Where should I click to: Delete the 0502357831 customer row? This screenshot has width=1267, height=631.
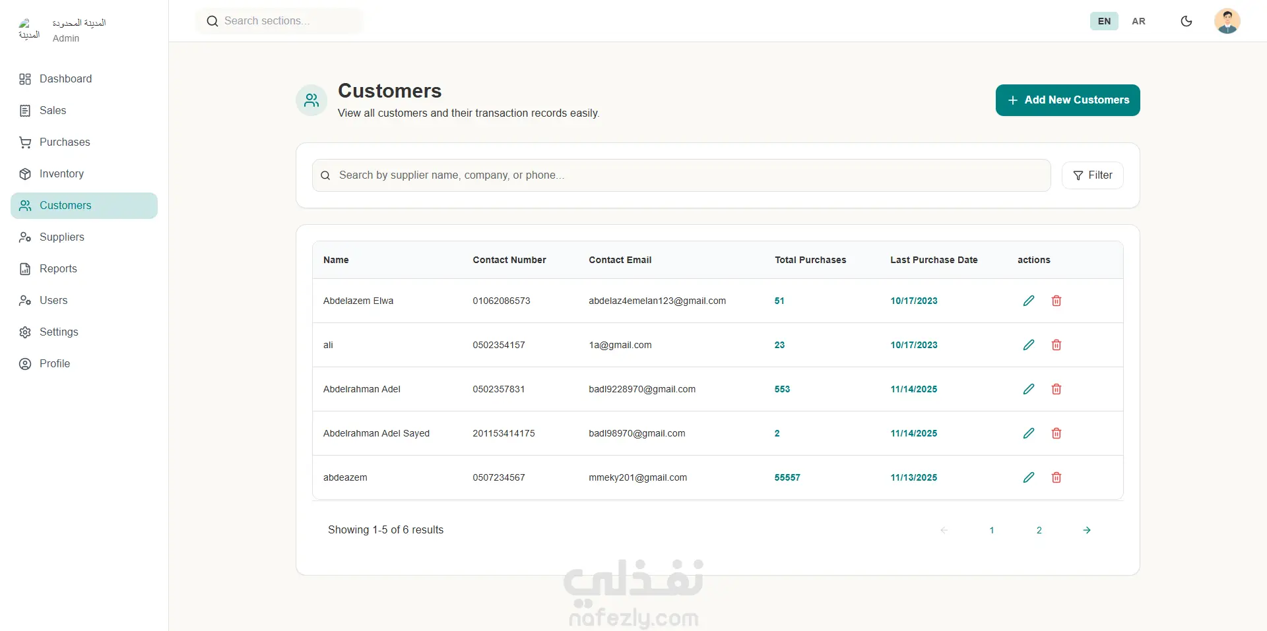[1056, 389]
